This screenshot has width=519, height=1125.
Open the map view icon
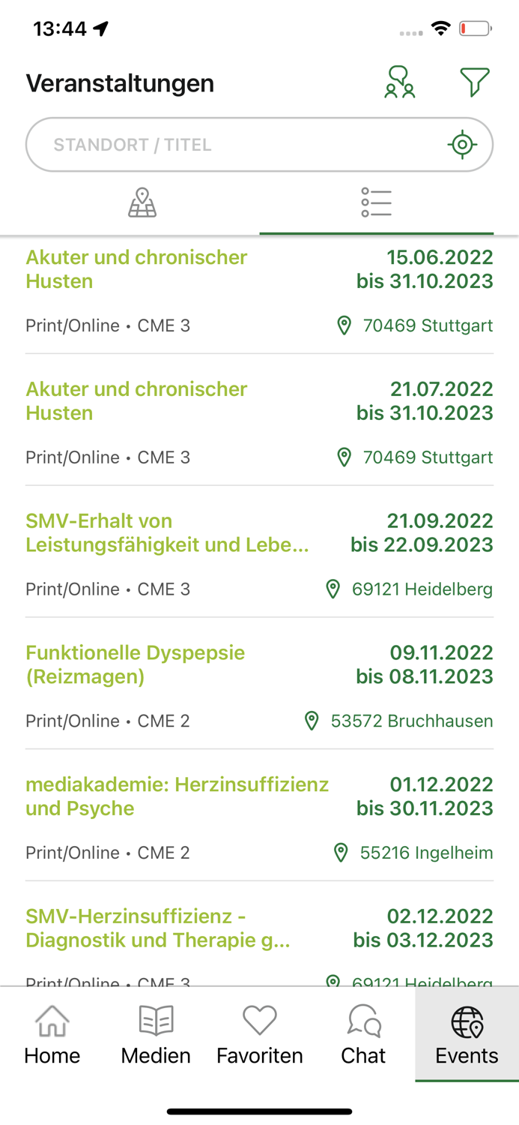click(x=142, y=202)
